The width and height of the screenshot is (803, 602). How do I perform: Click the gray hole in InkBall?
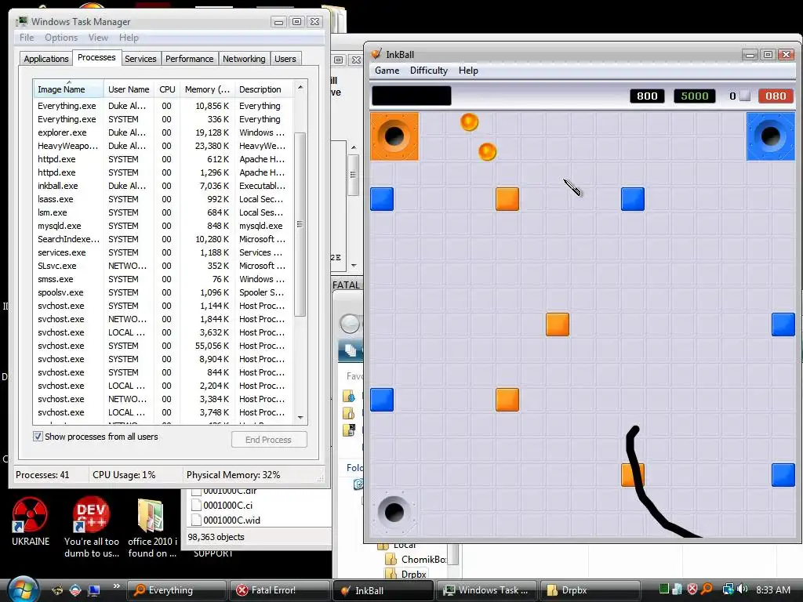tap(394, 512)
